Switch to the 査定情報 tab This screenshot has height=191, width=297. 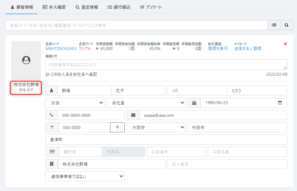coord(87,7)
